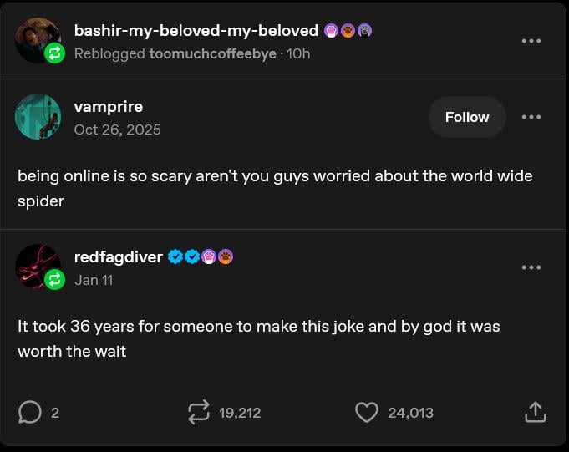Click redfagdiver's avatar picture

tap(38, 267)
